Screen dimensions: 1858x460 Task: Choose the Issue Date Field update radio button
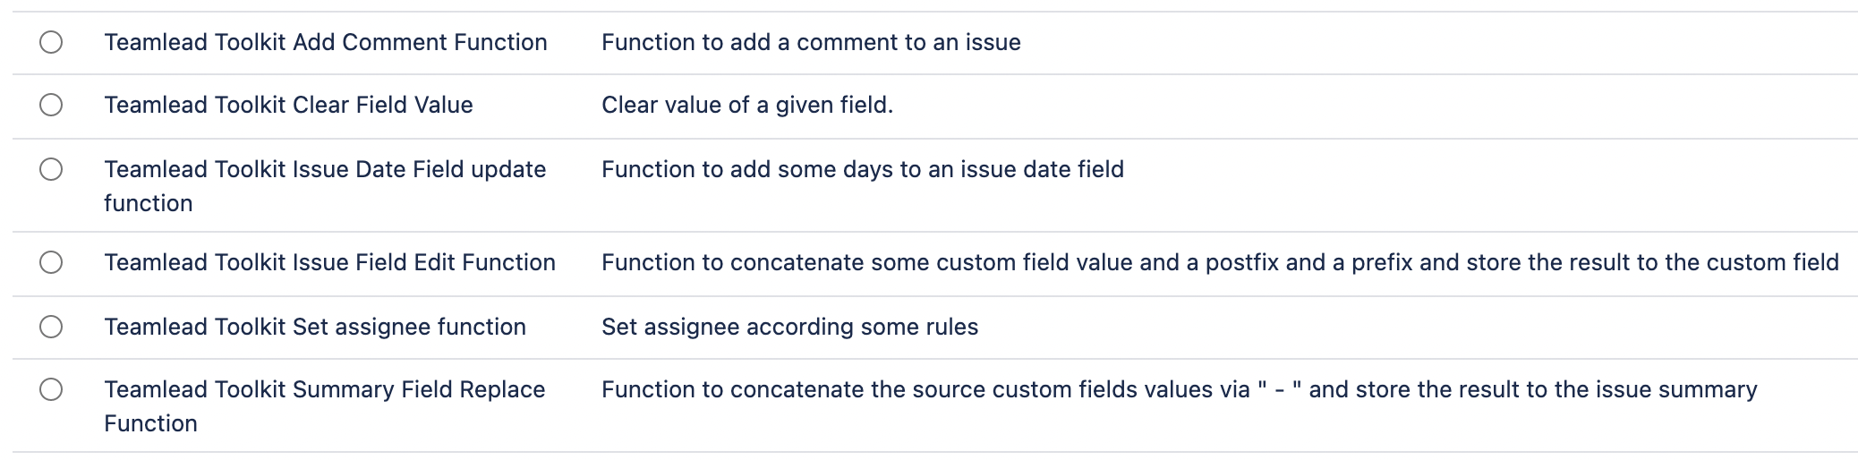pos(51,169)
